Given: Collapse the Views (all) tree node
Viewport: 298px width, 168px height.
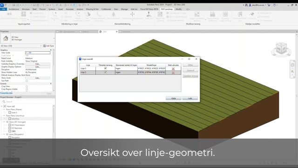Looking at the screenshot, I should point(2,106).
